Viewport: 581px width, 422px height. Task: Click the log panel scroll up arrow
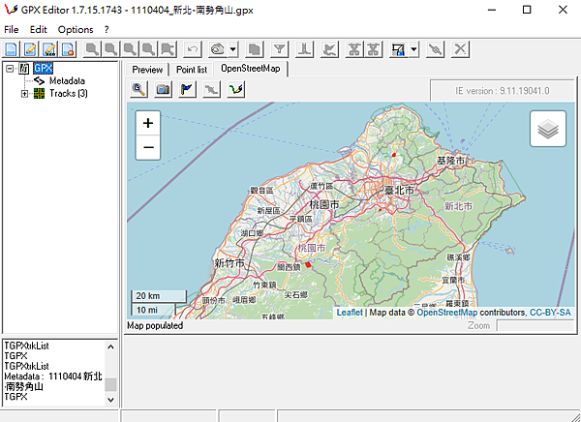pos(110,347)
